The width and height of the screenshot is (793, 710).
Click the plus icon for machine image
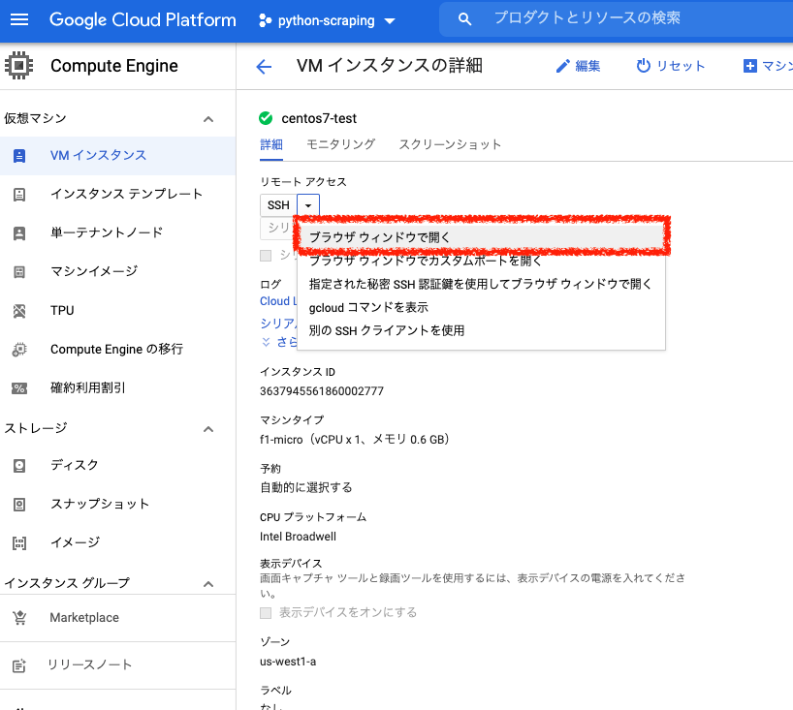coord(749,66)
